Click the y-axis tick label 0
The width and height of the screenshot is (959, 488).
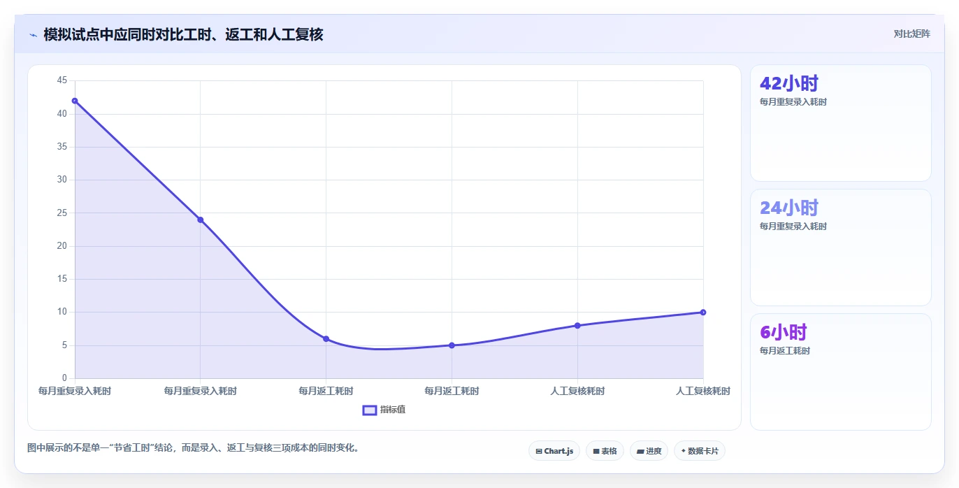click(64, 378)
